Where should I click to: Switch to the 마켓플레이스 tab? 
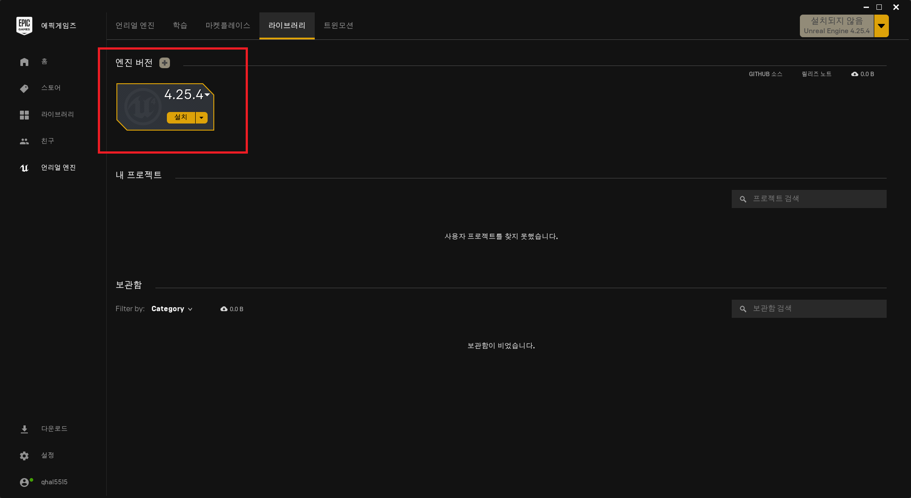[228, 26]
